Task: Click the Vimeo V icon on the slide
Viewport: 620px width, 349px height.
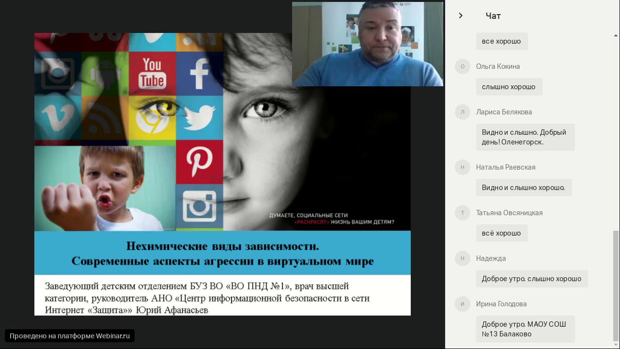Action: 58,119
